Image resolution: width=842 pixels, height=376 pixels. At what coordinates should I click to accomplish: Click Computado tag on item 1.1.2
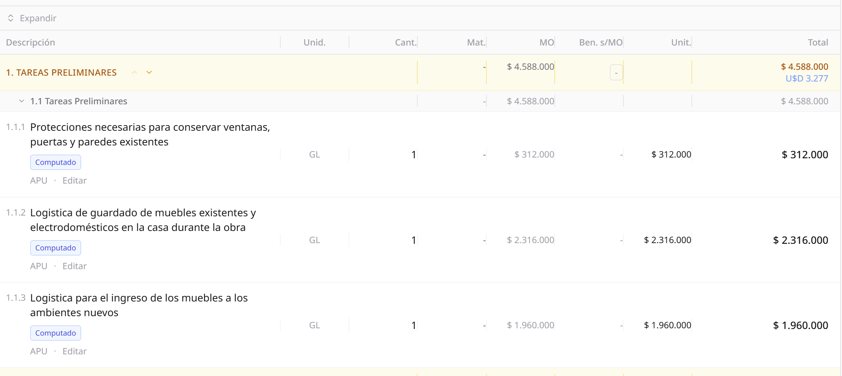click(55, 248)
